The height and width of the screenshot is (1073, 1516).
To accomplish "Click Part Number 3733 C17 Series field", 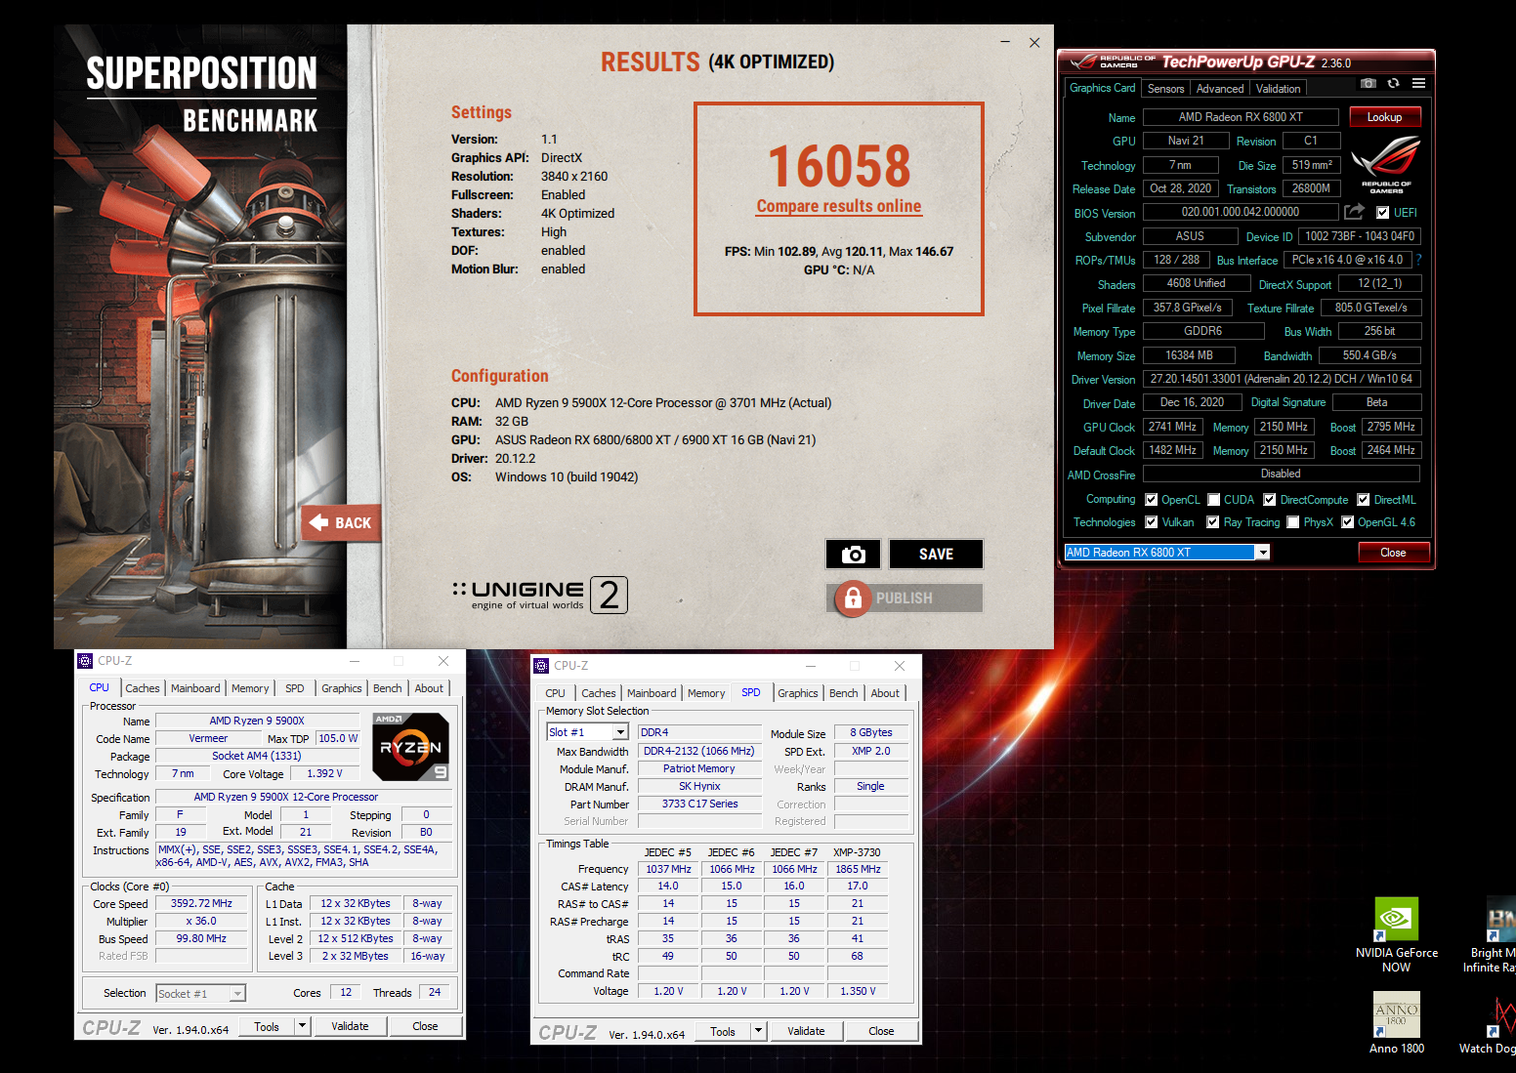I will (699, 804).
